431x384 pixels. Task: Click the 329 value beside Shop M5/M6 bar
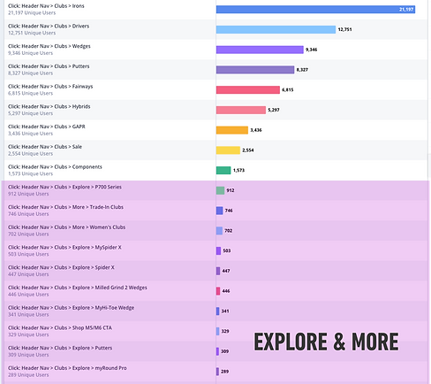225,331
